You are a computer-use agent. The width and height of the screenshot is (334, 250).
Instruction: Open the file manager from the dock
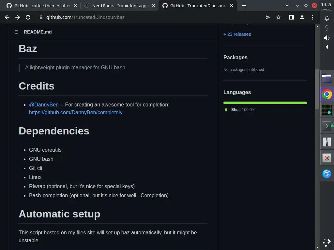pos(327,78)
